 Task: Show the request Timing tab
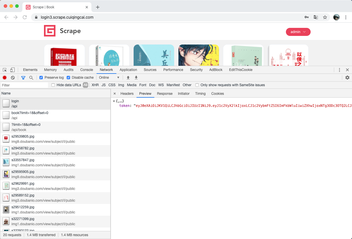click(200, 94)
